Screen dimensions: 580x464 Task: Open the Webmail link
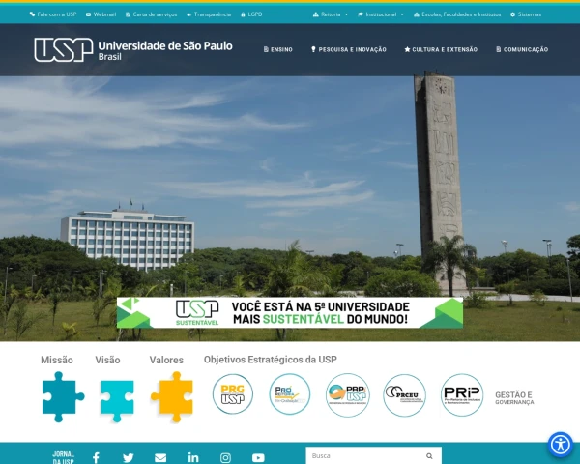(x=101, y=14)
